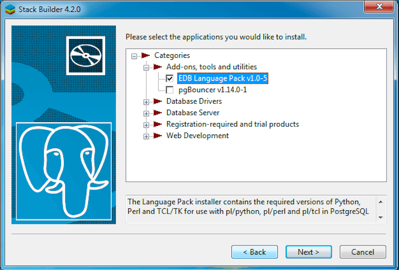
Task: Enable the pgBouncer v1.14.0-1 checkbox
Action: point(170,90)
